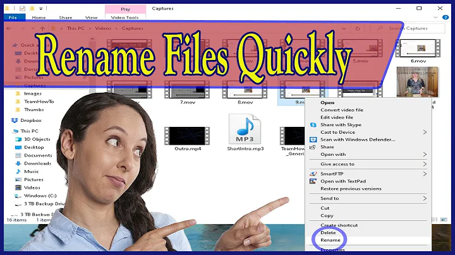Image resolution: width=455 pixels, height=255 pixels.
Task: Select the 7.mov video file
Action: 187,93
